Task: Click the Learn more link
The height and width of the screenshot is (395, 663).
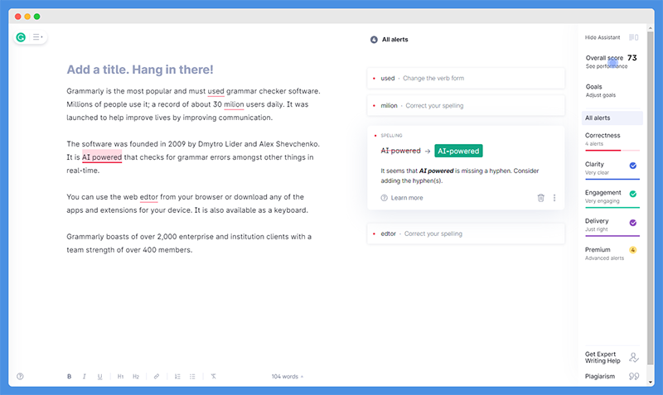Action: [402, 198]
